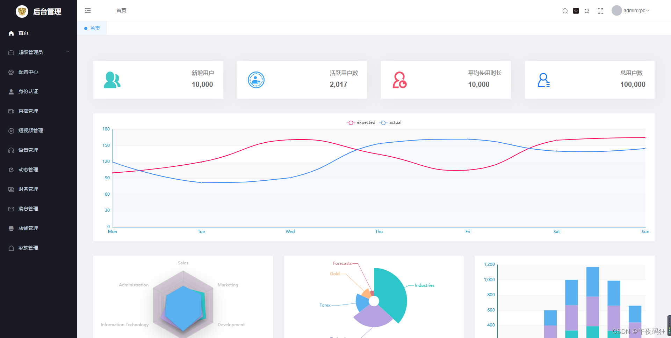This screenshot has height=338, width=671.
Task: Toggle the expected series in legend
Action: (x=361, y=122)
